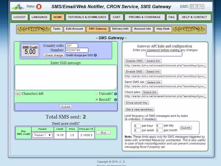Switch to the Edit Account tab
221x166 pixels.
coord(75,29)
